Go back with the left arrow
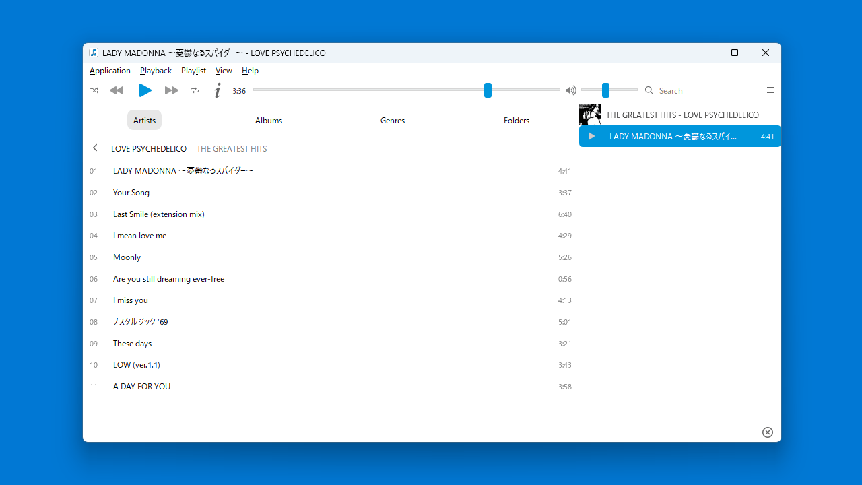 [x=95, y=148]
